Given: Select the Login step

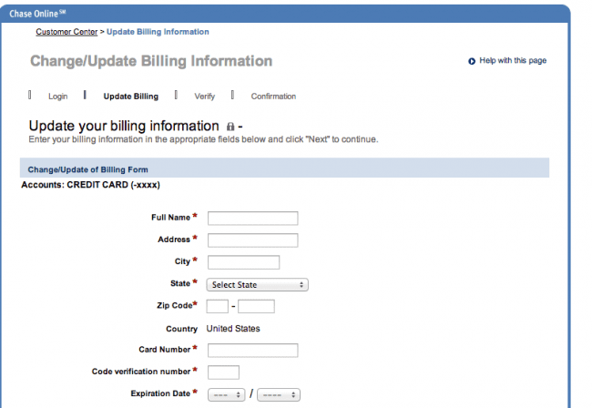Looking at the screenshot, I should click(57, 97).
